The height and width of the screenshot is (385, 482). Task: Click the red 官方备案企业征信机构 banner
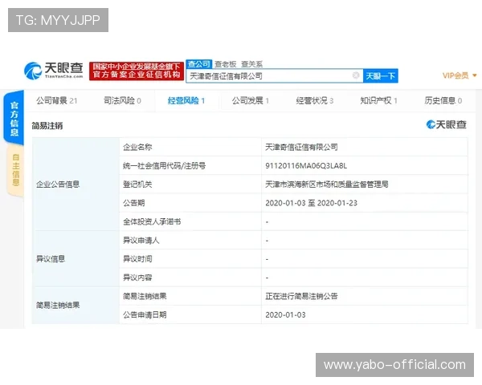(x=137, y=71)
